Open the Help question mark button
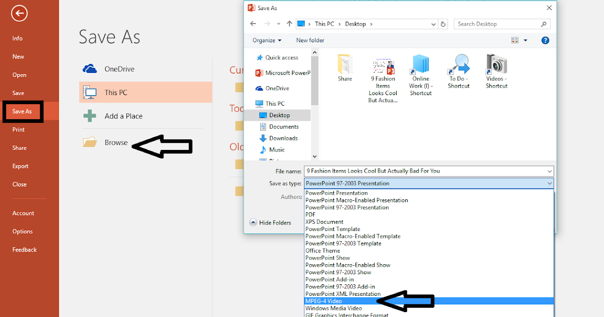This screenshot has width=604, height=317. tap(545, 40)
